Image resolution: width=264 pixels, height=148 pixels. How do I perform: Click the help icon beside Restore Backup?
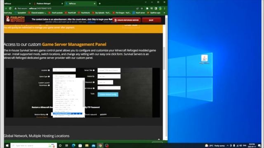47,114
